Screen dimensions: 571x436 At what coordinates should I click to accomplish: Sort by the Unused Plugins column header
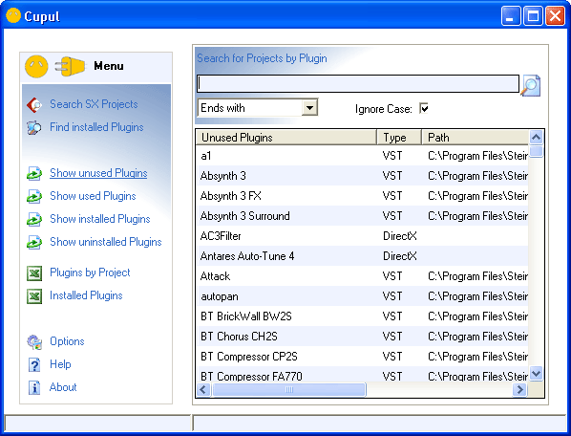coord(285,138)
